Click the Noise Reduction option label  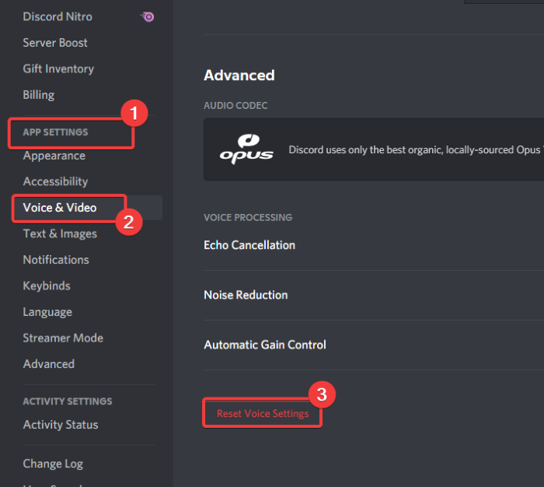246,295
